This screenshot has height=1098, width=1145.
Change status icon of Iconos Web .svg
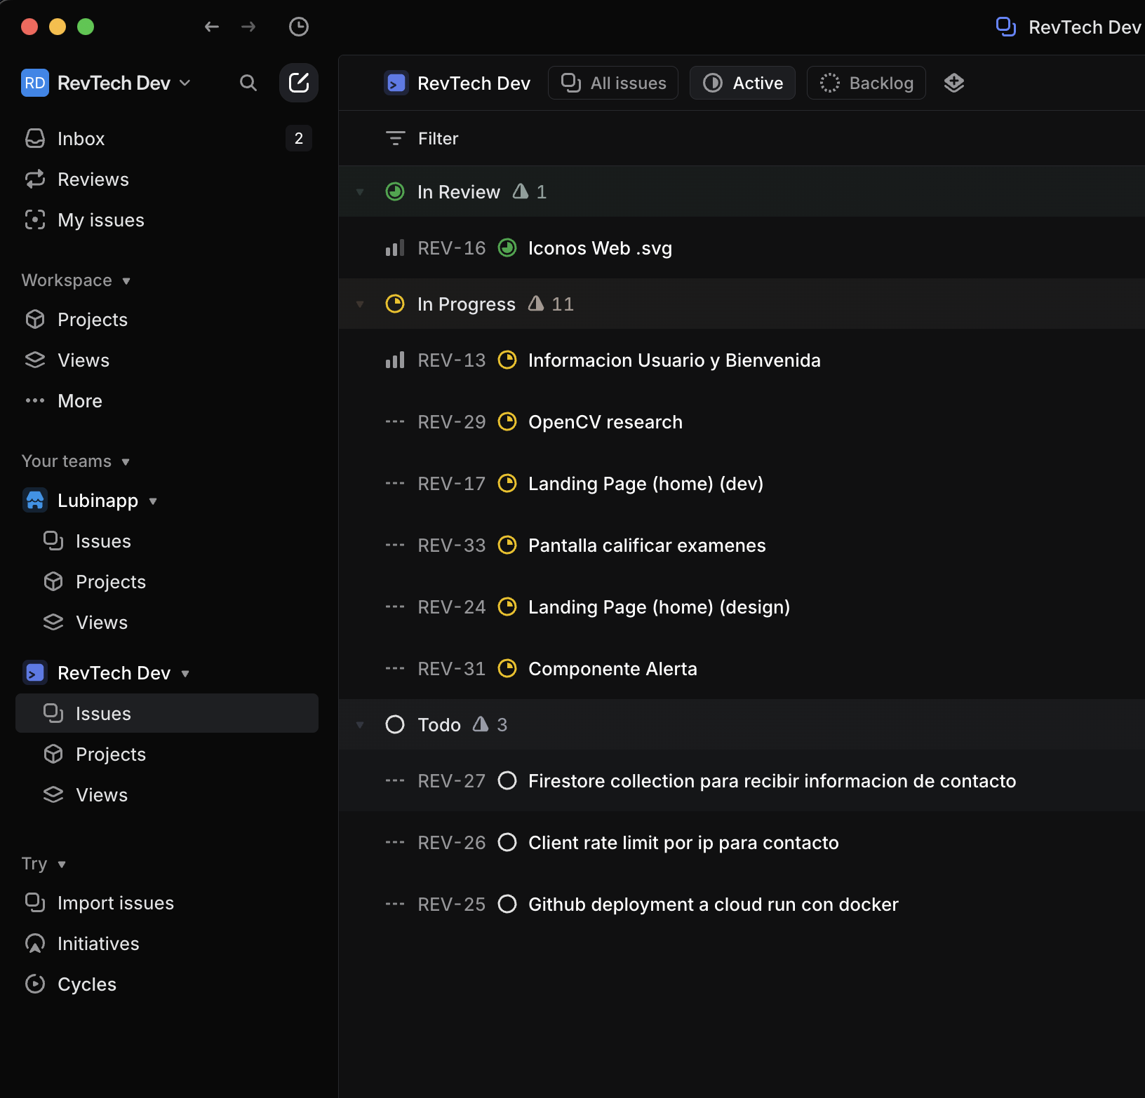tap(507, 248)
